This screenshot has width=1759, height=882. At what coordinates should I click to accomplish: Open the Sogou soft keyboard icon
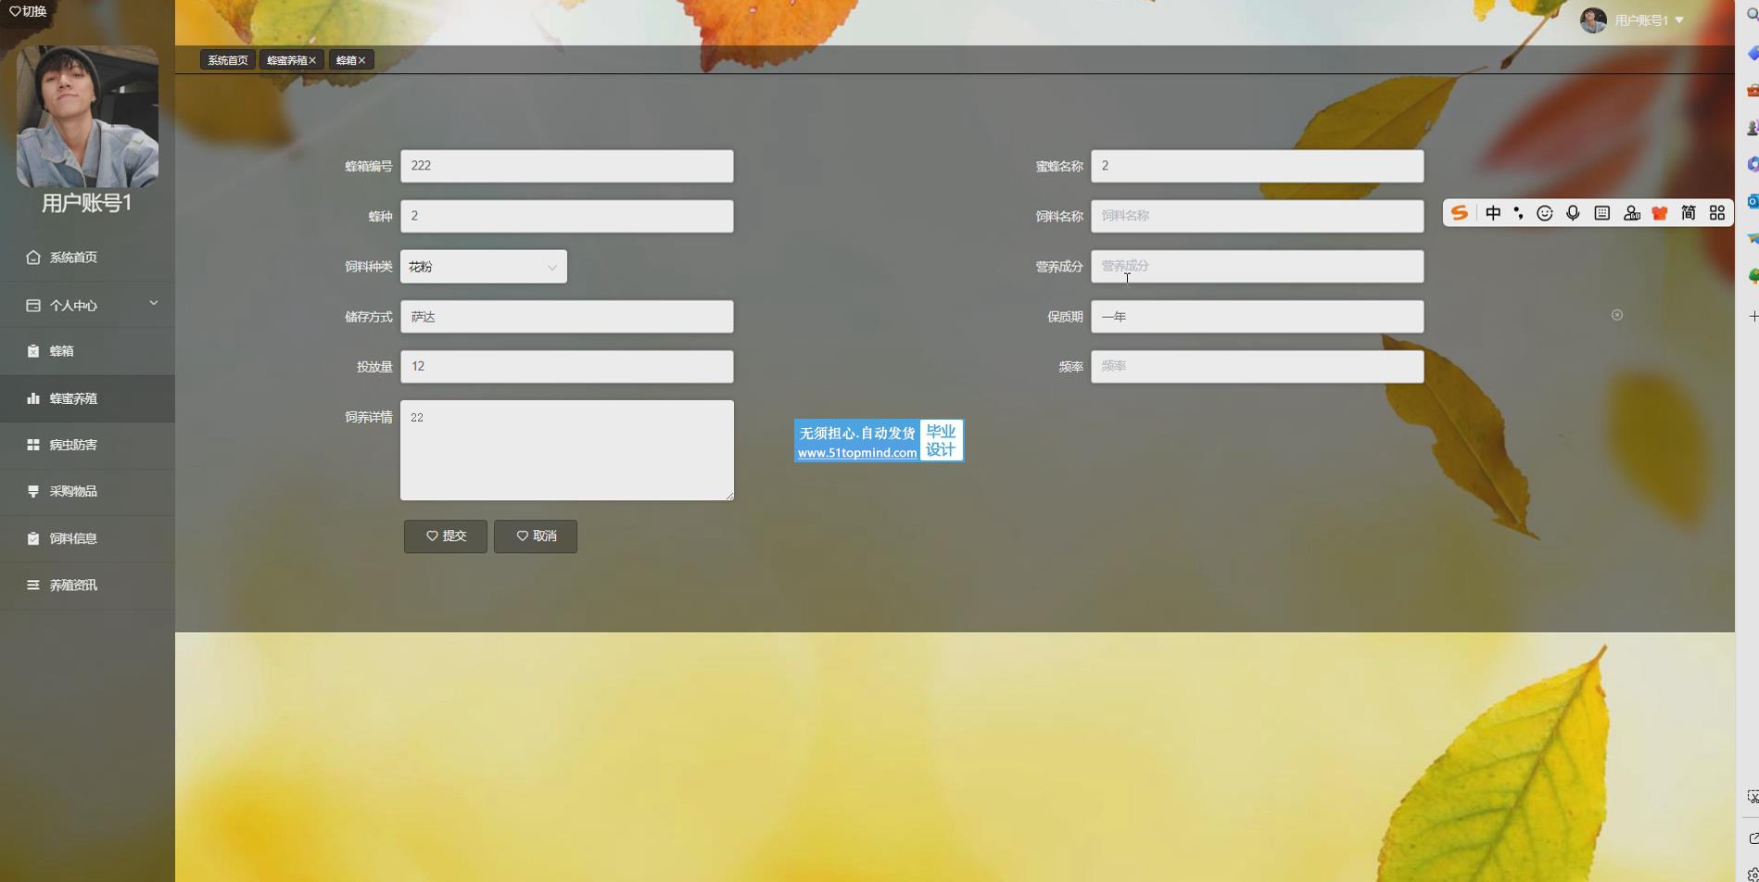pyautogui.click(x=1601, y=213)
